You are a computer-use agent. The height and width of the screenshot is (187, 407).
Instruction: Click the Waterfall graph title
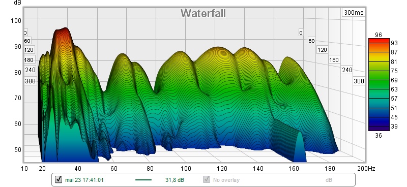(203, 14)
